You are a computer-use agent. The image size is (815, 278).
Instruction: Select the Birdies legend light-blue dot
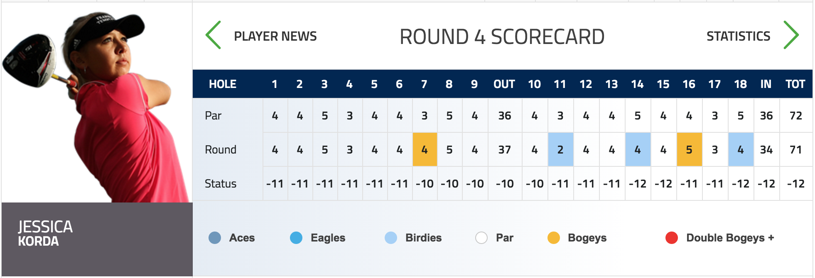pyautogui.click(x=391, y=238)
